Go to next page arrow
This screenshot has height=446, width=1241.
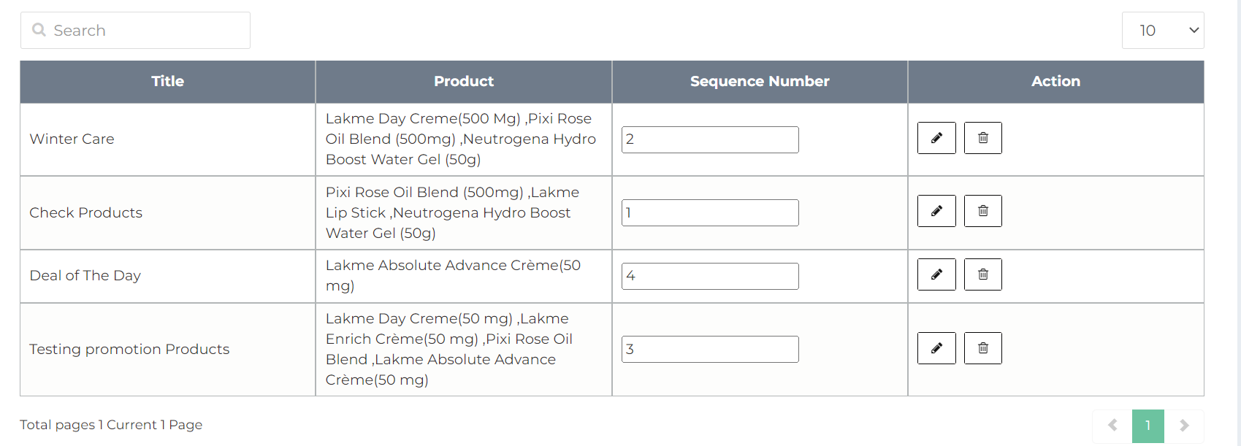pyautogui.click(x=1184, y=426)
